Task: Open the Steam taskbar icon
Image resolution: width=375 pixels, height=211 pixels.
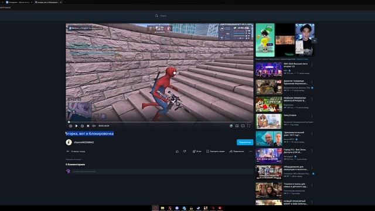Action: [x=198, y=208]
